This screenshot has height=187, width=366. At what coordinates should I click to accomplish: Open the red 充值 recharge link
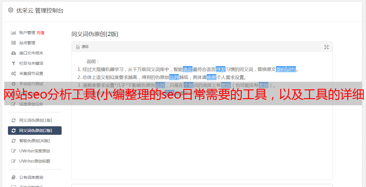click(x=40, y=33)
